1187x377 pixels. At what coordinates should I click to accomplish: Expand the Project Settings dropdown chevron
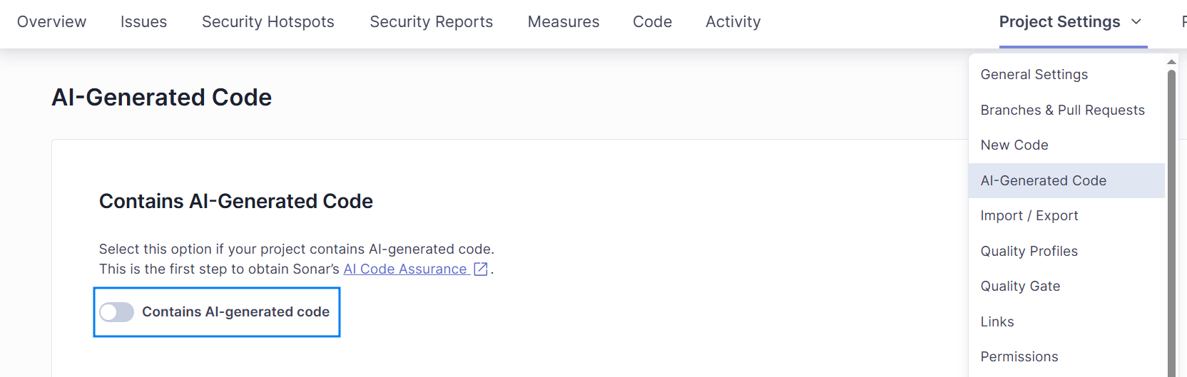pos(1136,22)
